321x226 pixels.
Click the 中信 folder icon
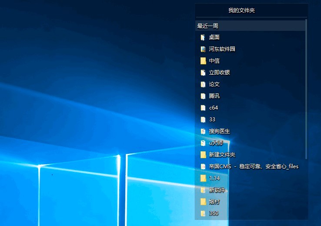(x=203, y=61)
